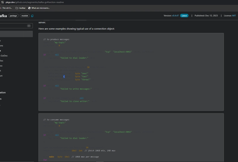This screenshot has height=162, width=238.
Task: Click the browser URL address field
Action: [35, 2]
